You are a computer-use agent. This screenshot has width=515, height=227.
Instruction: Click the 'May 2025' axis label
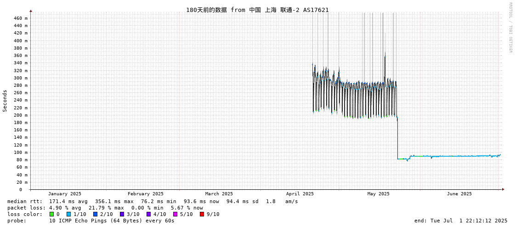click(x=378, y=194)
